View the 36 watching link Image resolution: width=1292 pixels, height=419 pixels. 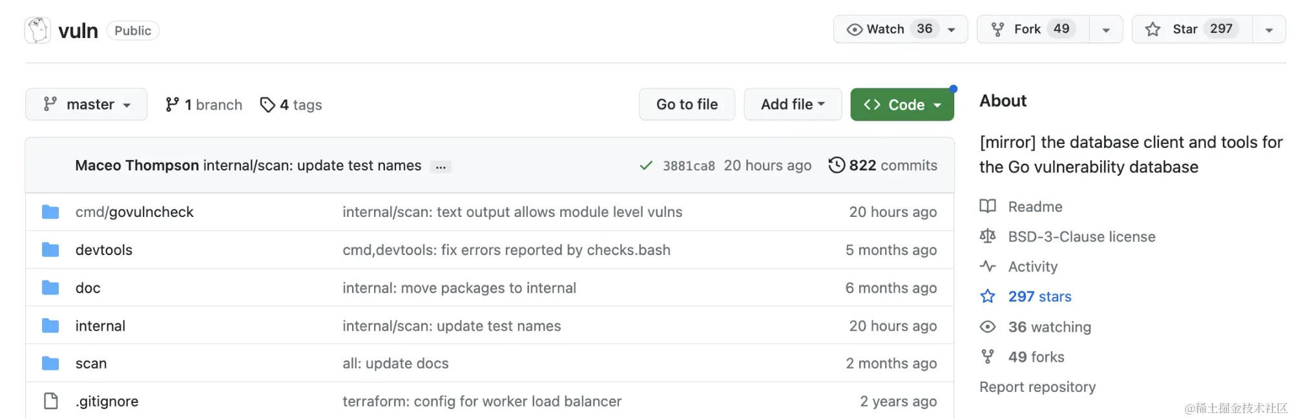click(1050, 327)
